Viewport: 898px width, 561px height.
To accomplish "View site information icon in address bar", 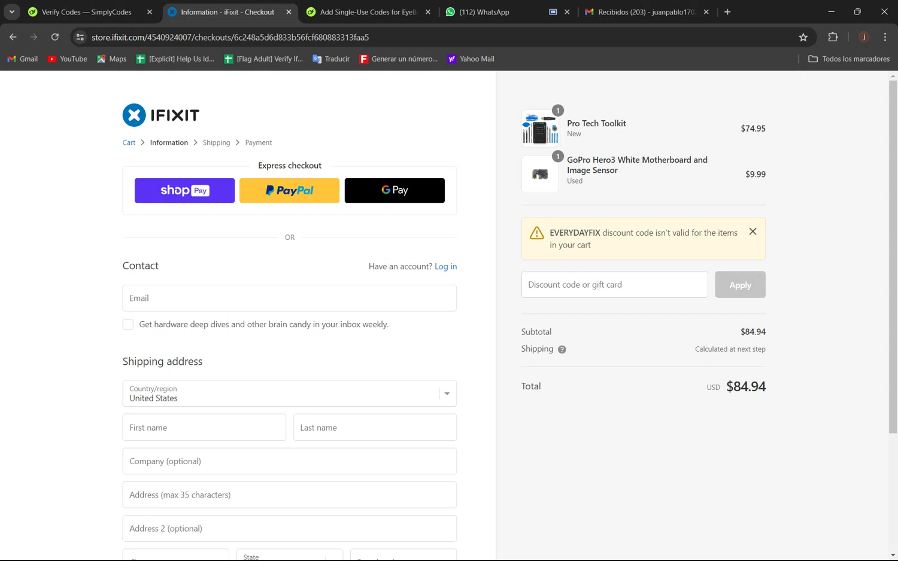I will coord(80,37).
